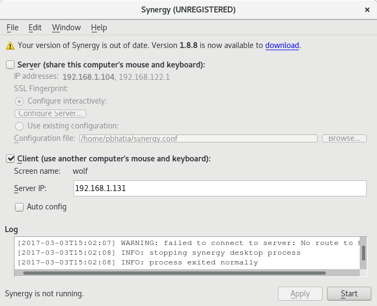377x306 pixels.
Task: Uncheck the Client checkbox
Action: [10, 159]
